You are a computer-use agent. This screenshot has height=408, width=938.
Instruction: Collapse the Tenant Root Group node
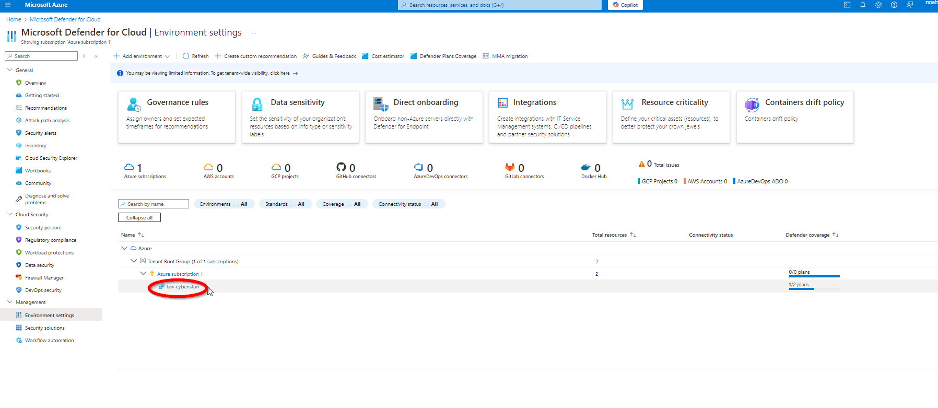134,261
